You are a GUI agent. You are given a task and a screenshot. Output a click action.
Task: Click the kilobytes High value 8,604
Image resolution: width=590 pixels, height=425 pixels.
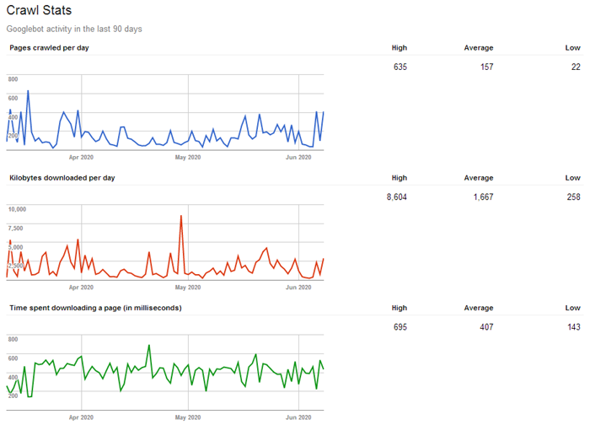pyautogui.click(x=395, y=196)
